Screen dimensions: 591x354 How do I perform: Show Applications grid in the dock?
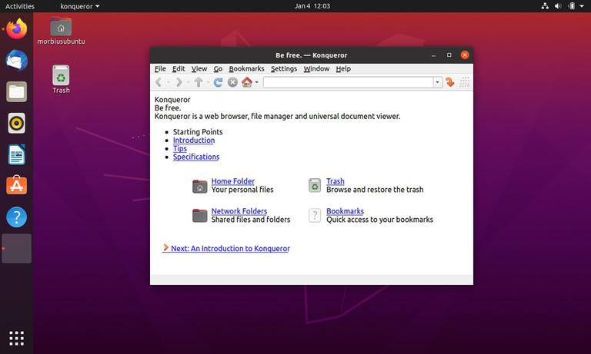tap(17, 338)
